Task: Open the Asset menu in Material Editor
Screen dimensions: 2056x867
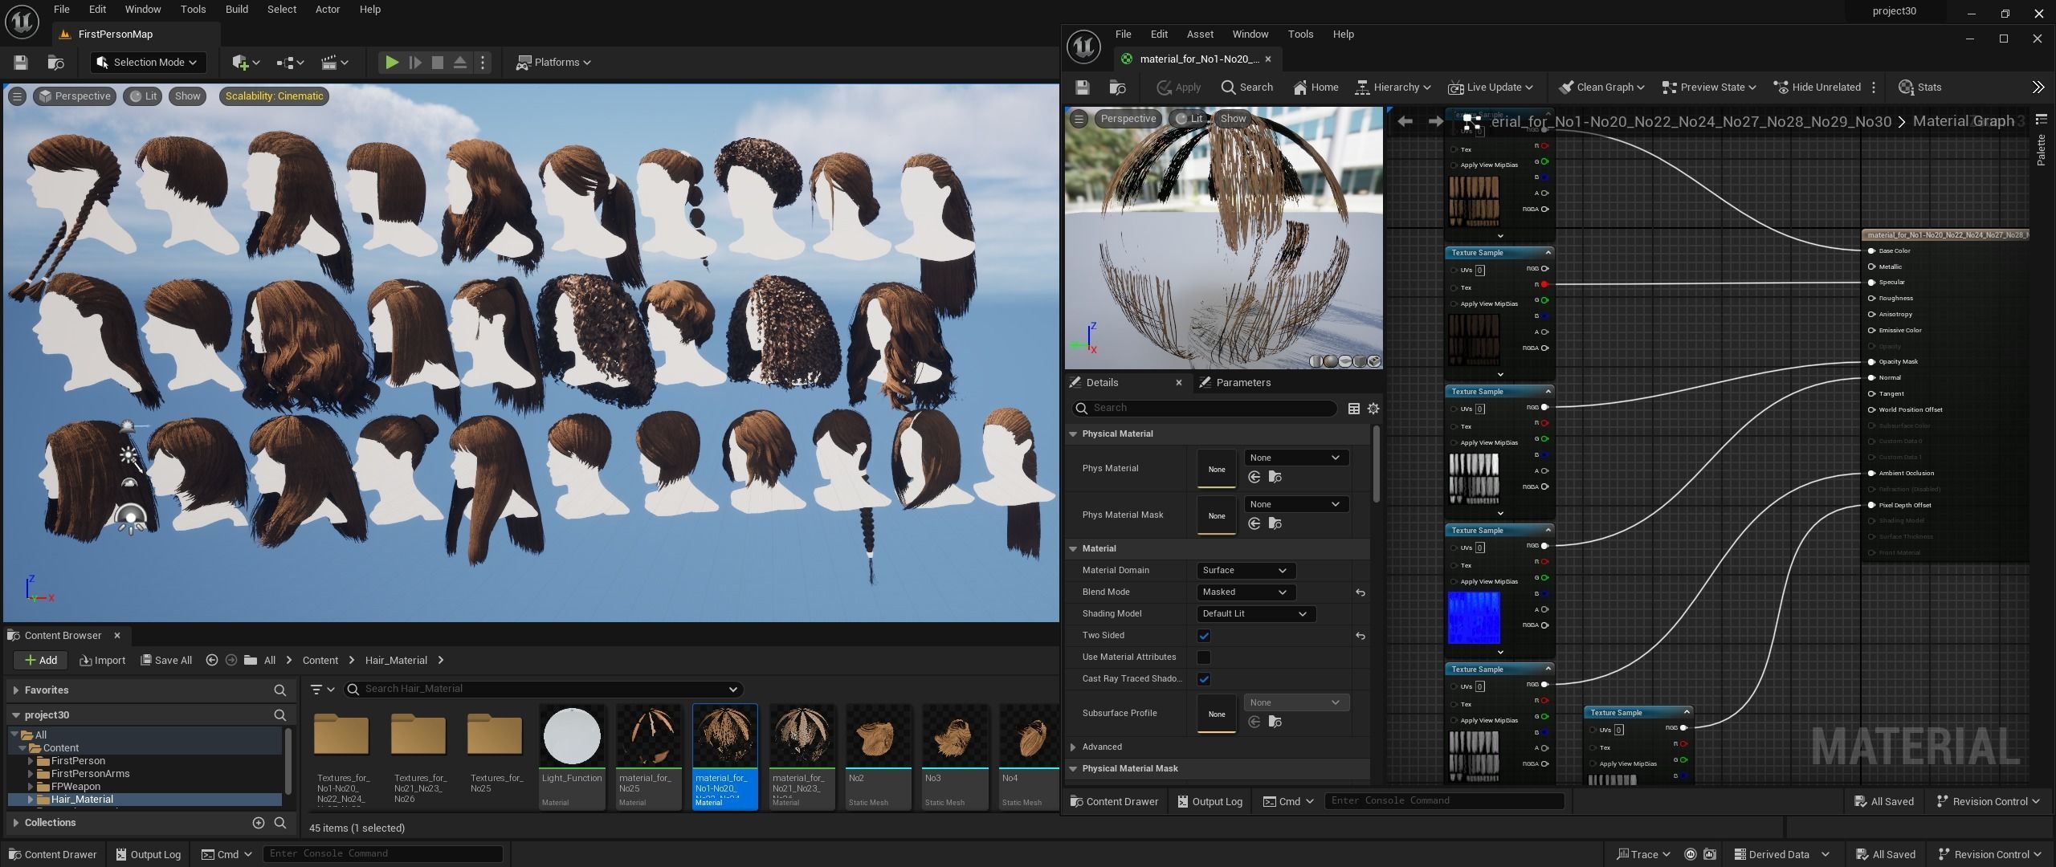Action: coord(1199,35)
